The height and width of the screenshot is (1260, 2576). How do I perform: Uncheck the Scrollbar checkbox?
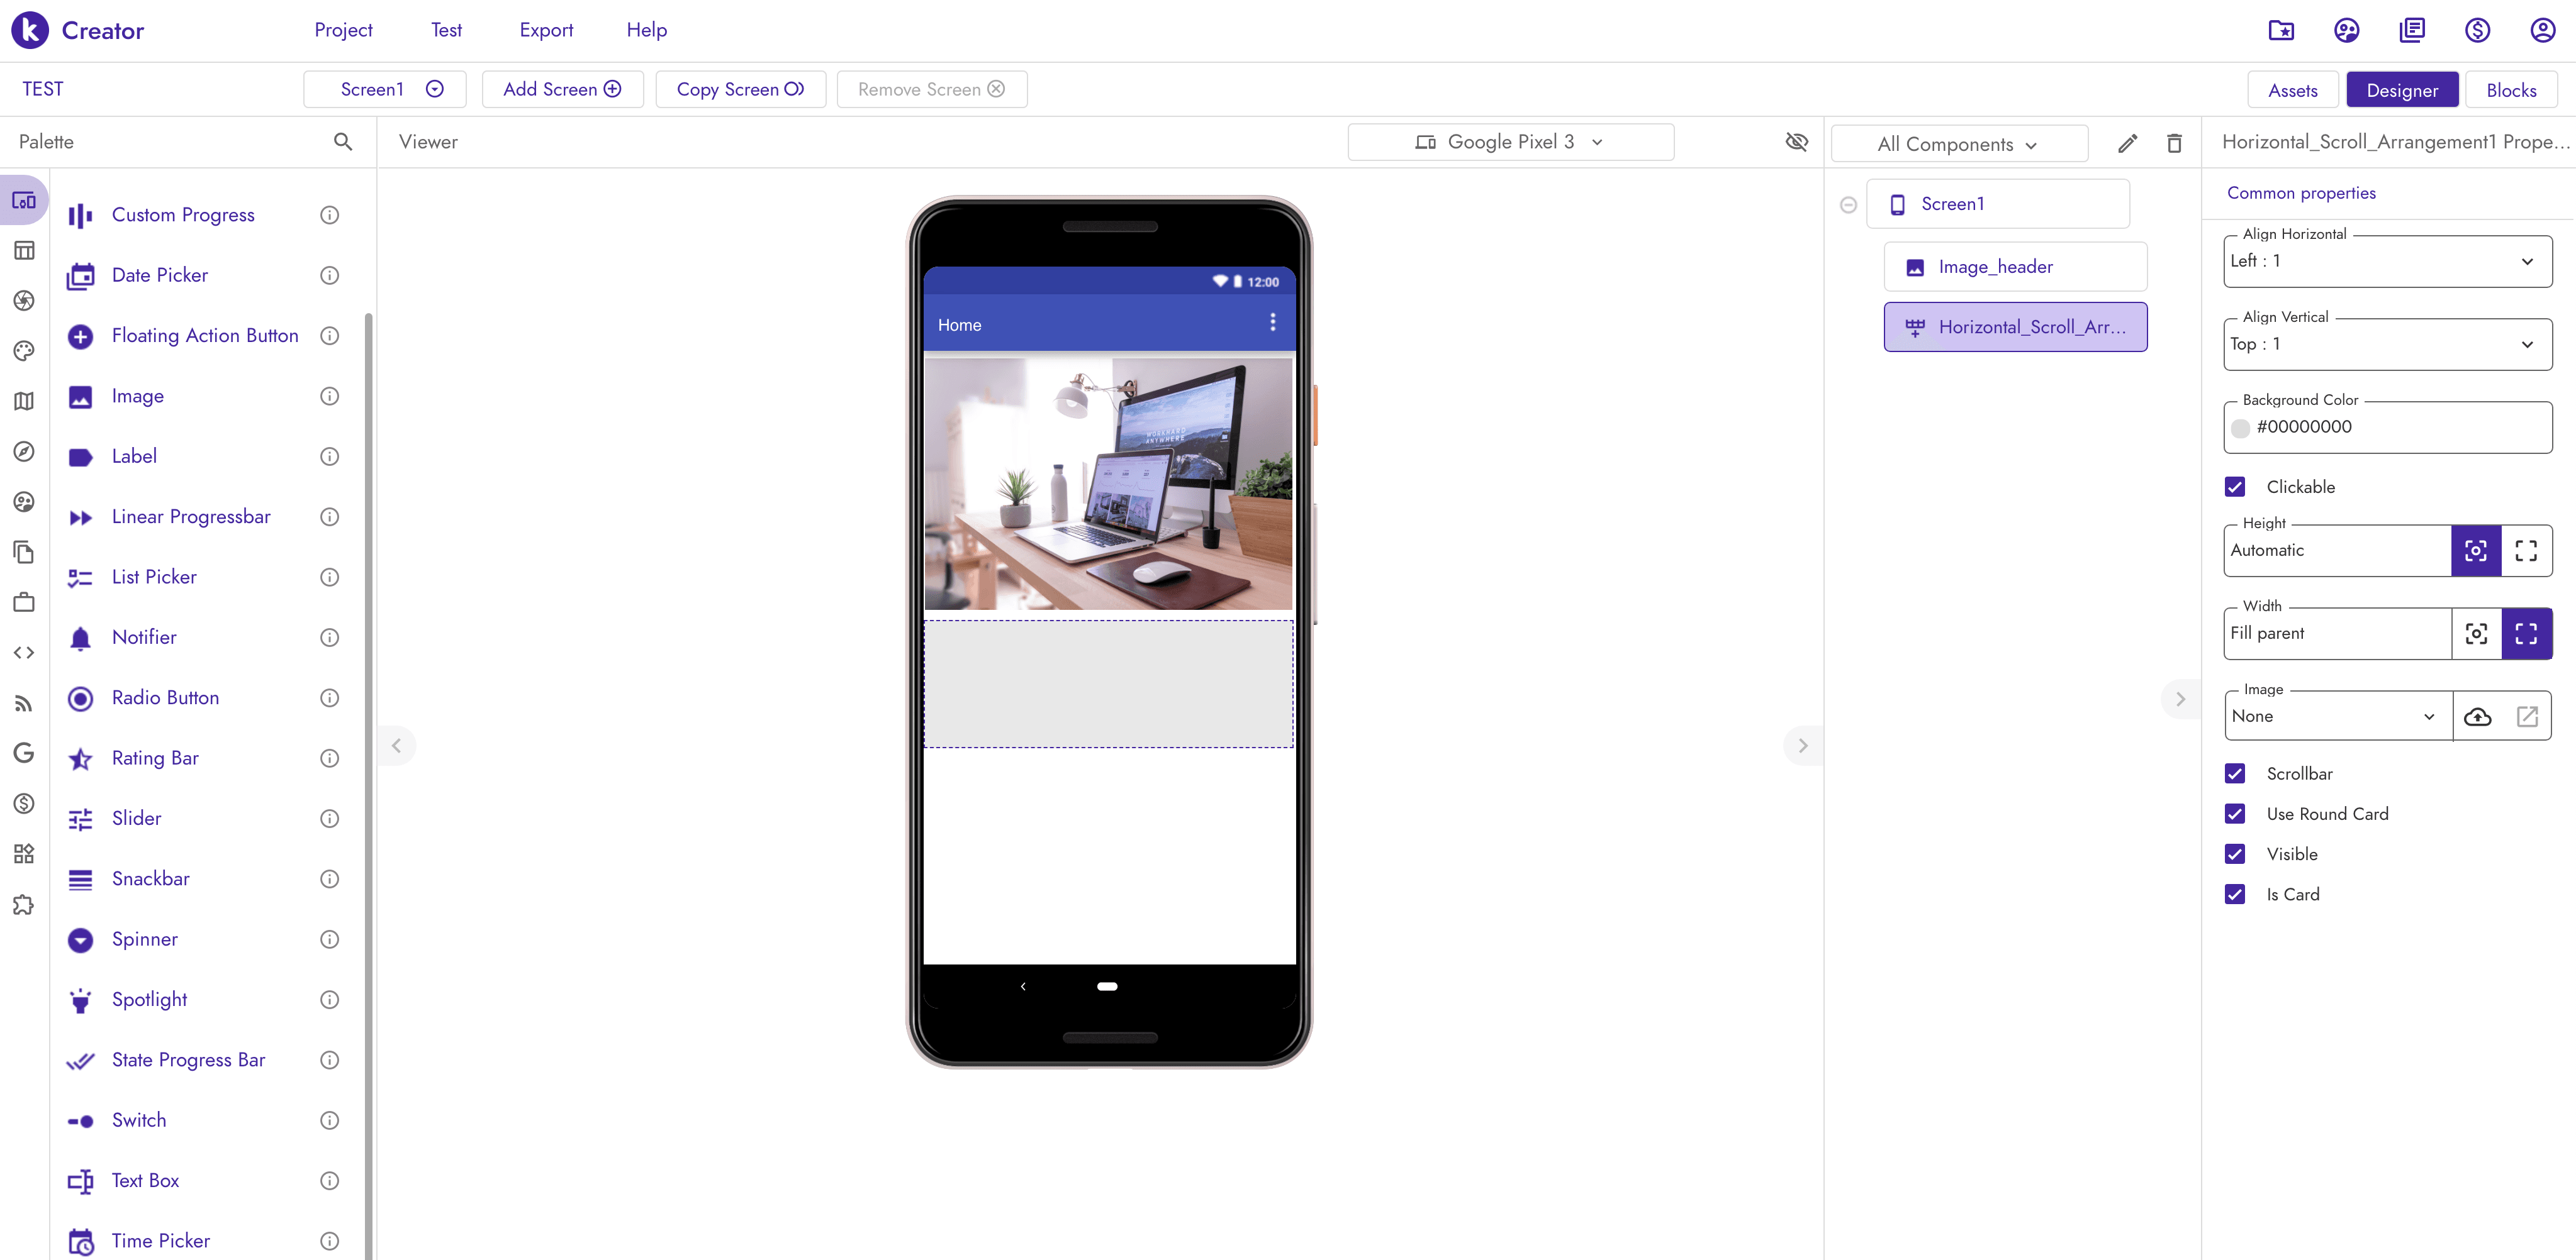tap(2235, 775)
